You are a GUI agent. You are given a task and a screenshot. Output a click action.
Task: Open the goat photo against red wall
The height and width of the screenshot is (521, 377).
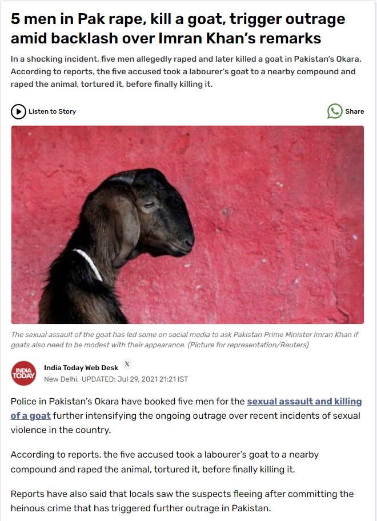pos(187,225)
